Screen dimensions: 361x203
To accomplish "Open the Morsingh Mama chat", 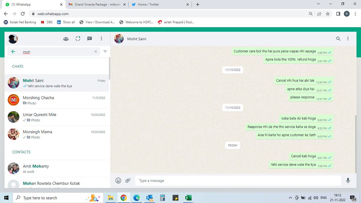I will (x=57, y=134).
